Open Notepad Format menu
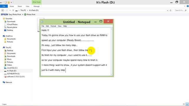Image resolution: width=189 pixels, height=106 pixels. [x=53, y=26]
